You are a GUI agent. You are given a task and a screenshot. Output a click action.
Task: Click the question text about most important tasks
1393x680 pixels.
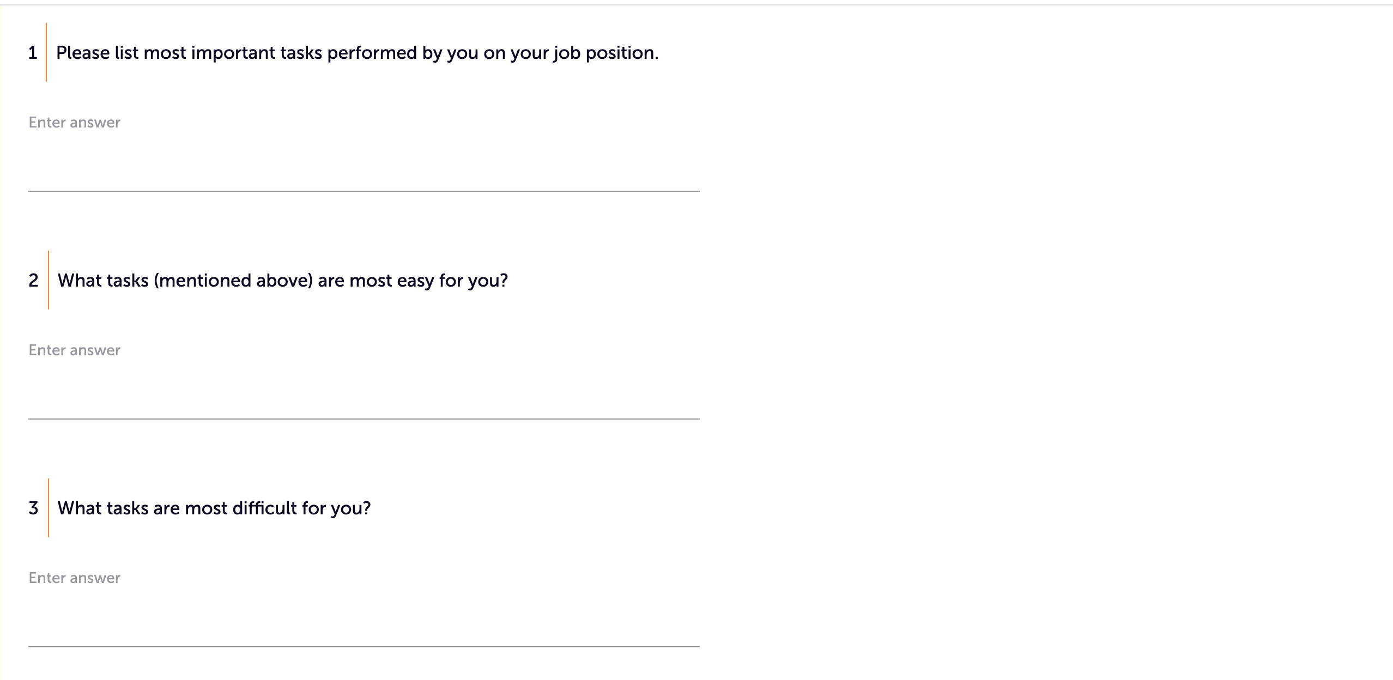[x=357, y=53]
